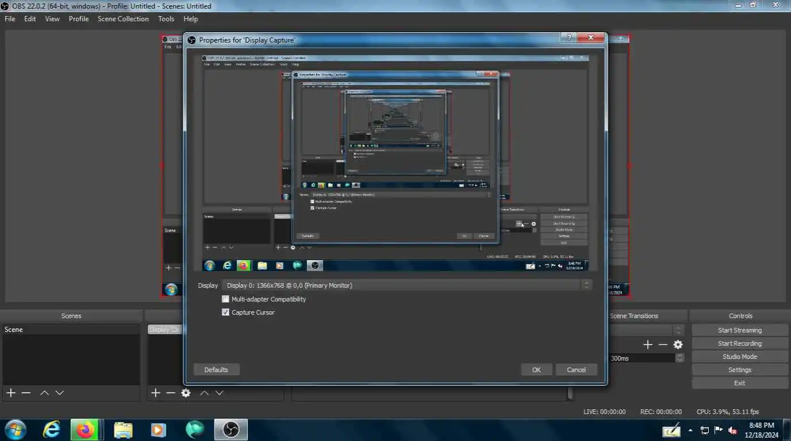
Task: Move selected source up in list
Action: point(204,393)
